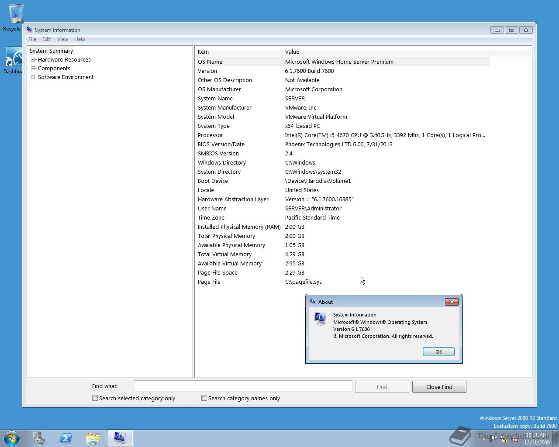Open the Dashboard desktop shortcut

pyautogui.click(x=13, y=60)
